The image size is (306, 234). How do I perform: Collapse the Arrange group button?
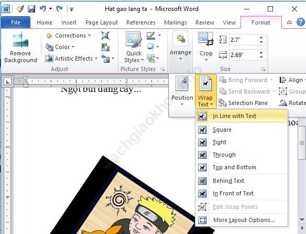pos(180,46)
